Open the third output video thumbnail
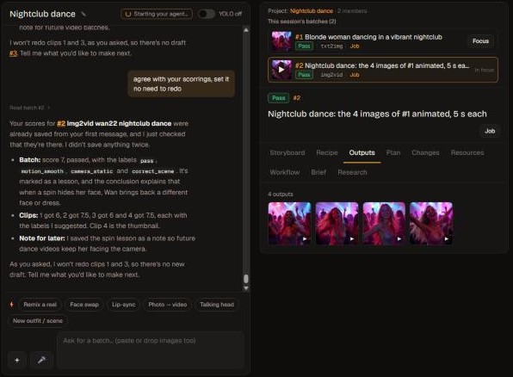513x377 pixels. [384, 224]
